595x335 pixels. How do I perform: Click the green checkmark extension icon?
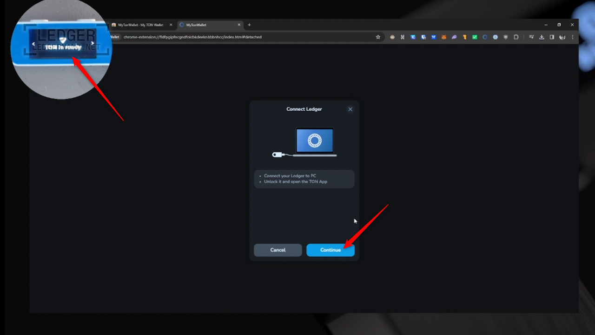(x=475, y=37)
